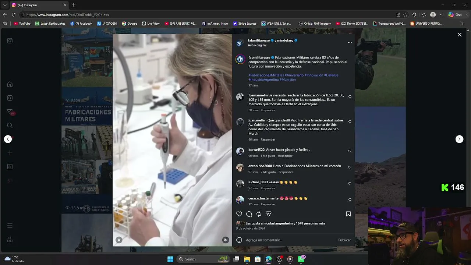This screenshot has height=265, width=471.
Task: Unmute the reel's audio
Action: tap(226, 240)
